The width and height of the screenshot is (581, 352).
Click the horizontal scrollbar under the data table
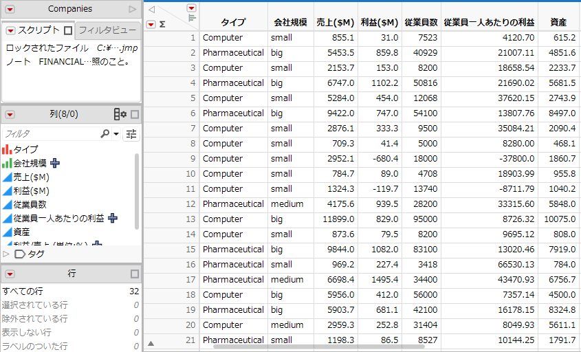pos(318,346)
